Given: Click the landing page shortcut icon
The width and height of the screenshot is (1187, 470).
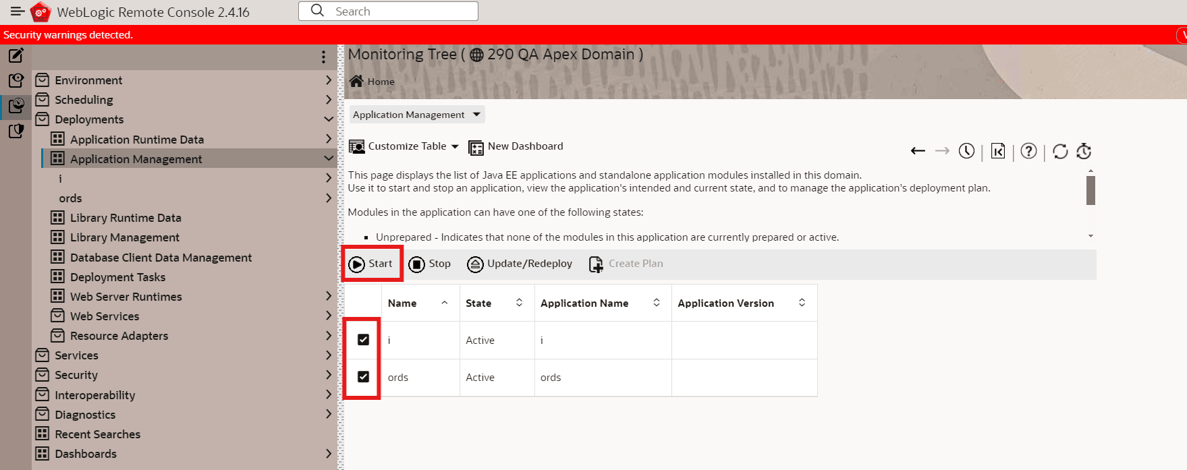Looking at the screenshot, I should click(x=998, y=151).
